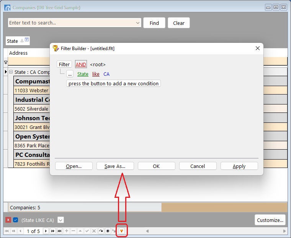Click the Apply button
This screenshot has height=238, width=291.
coord(239,166)
